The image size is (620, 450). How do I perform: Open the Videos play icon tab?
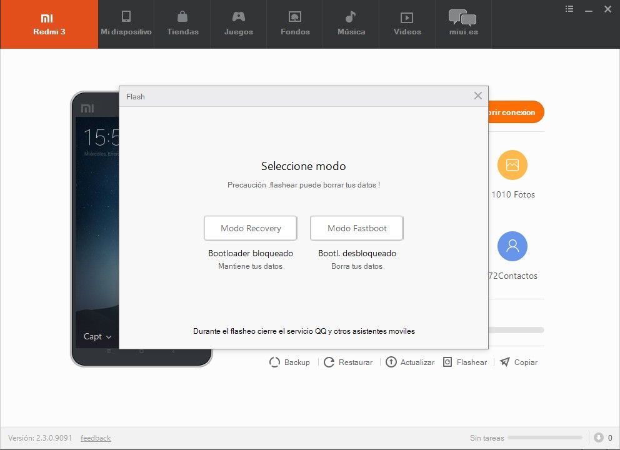(407, 17)
